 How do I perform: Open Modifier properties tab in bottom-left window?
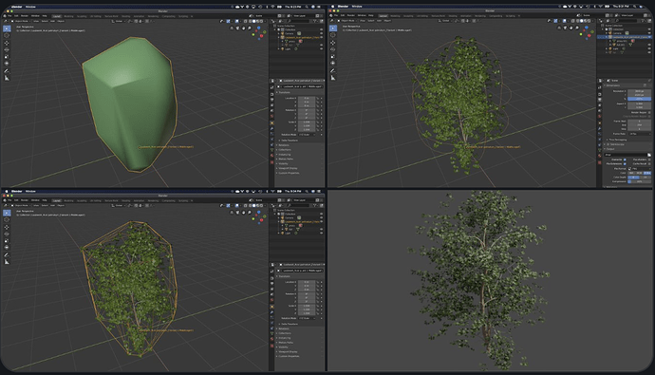click(x=271, y=312)
